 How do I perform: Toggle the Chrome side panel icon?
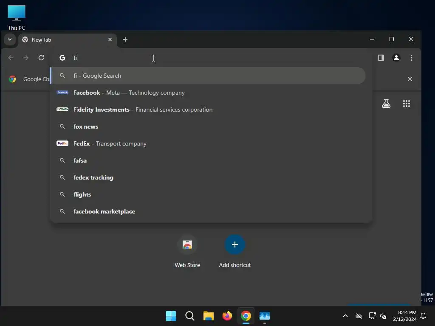click(381, 58)
